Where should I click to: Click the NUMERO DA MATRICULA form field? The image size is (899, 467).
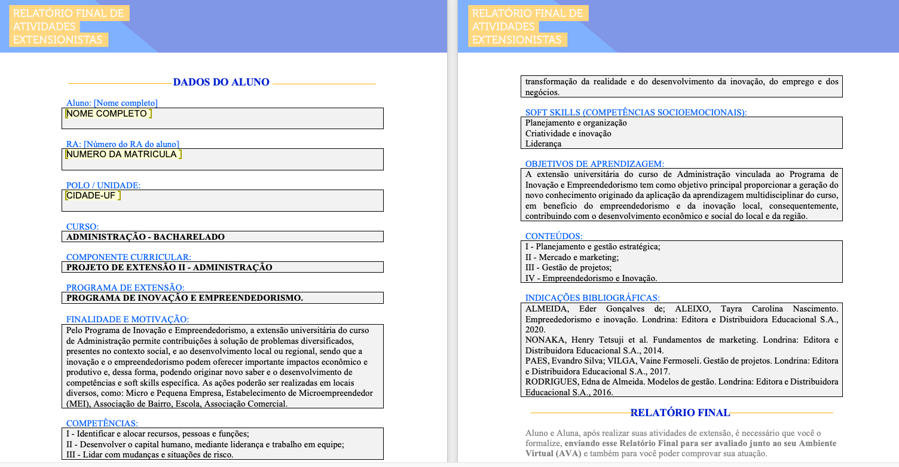click(x=123, y=154)
